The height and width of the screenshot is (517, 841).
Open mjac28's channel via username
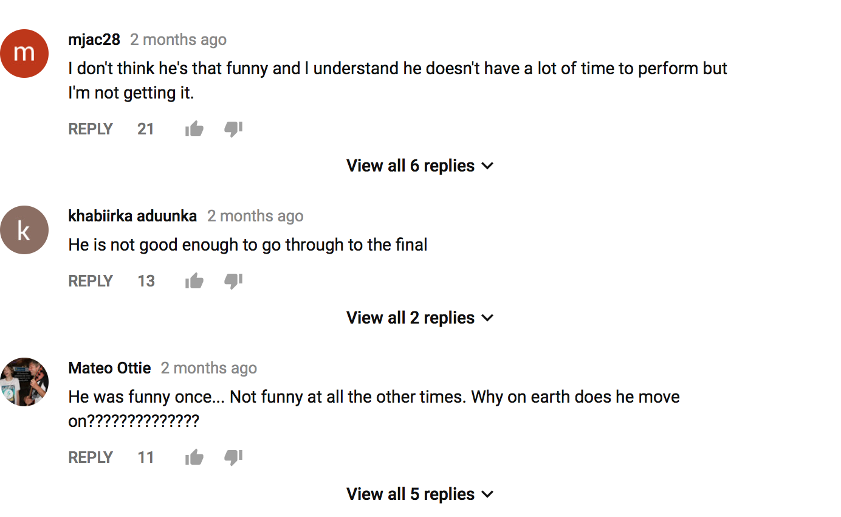[x=94, y=40]
